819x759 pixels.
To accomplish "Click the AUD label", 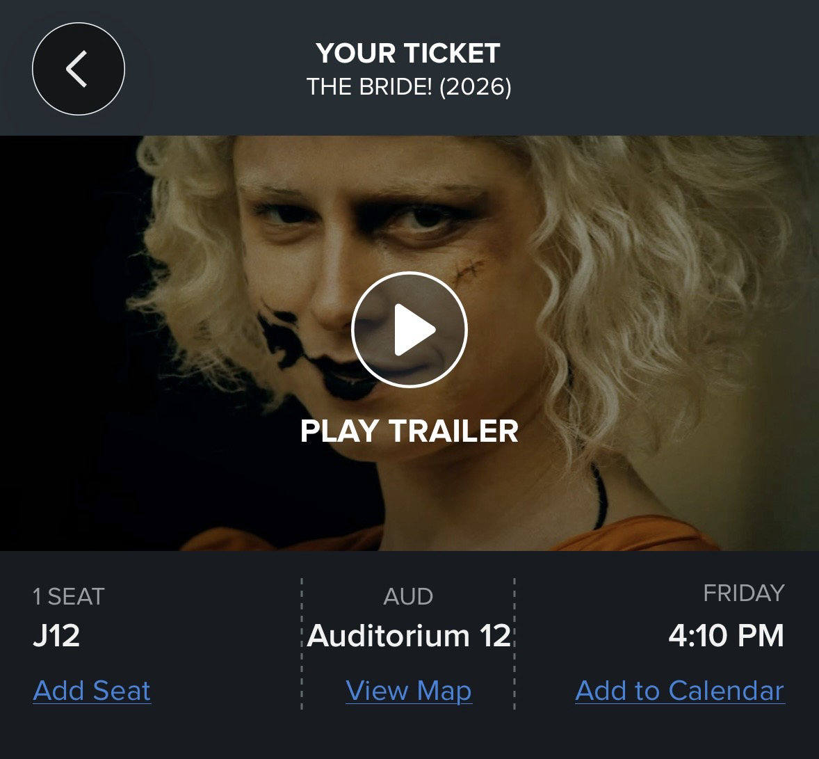I will click(x=408, y=596).
